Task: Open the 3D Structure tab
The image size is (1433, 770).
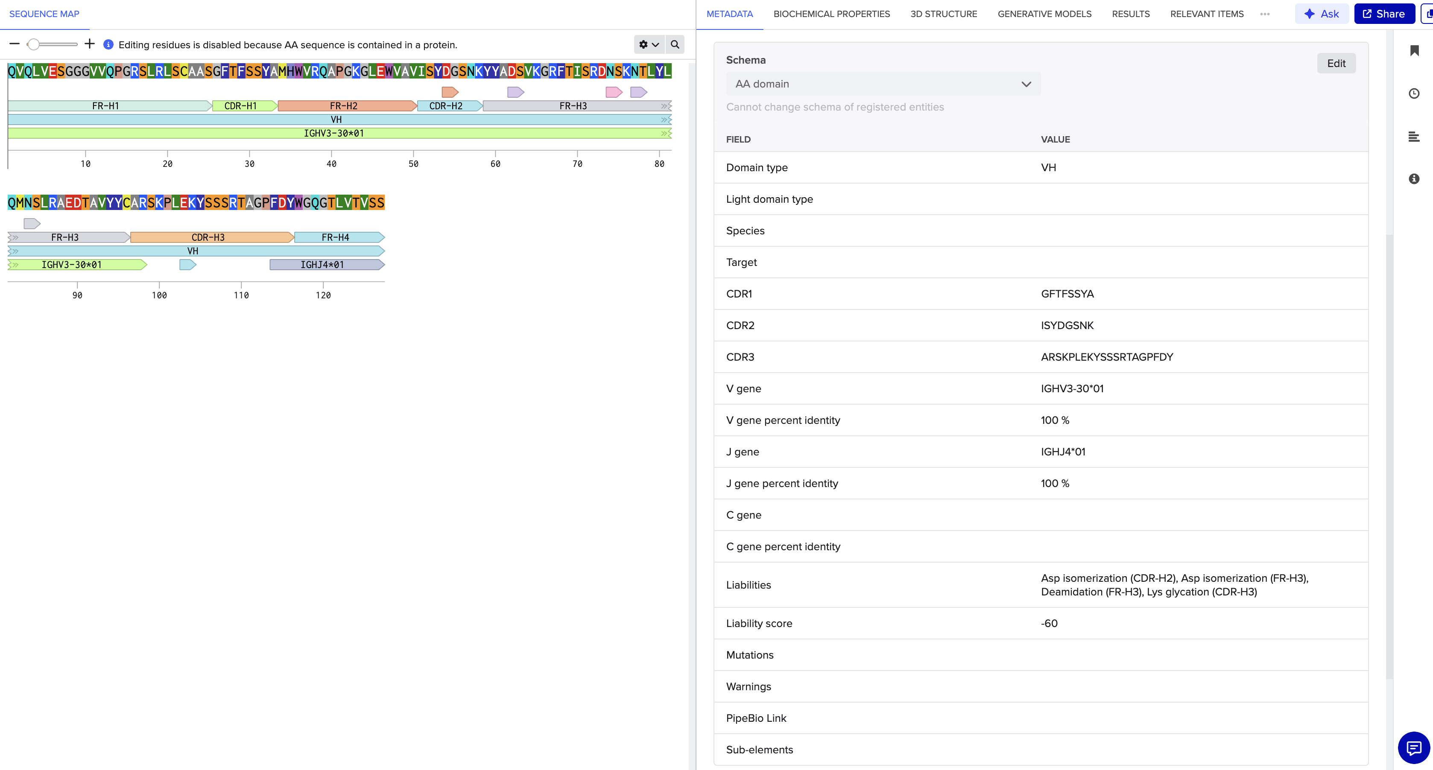Action: pyautogui.click(x=944, y=14)
